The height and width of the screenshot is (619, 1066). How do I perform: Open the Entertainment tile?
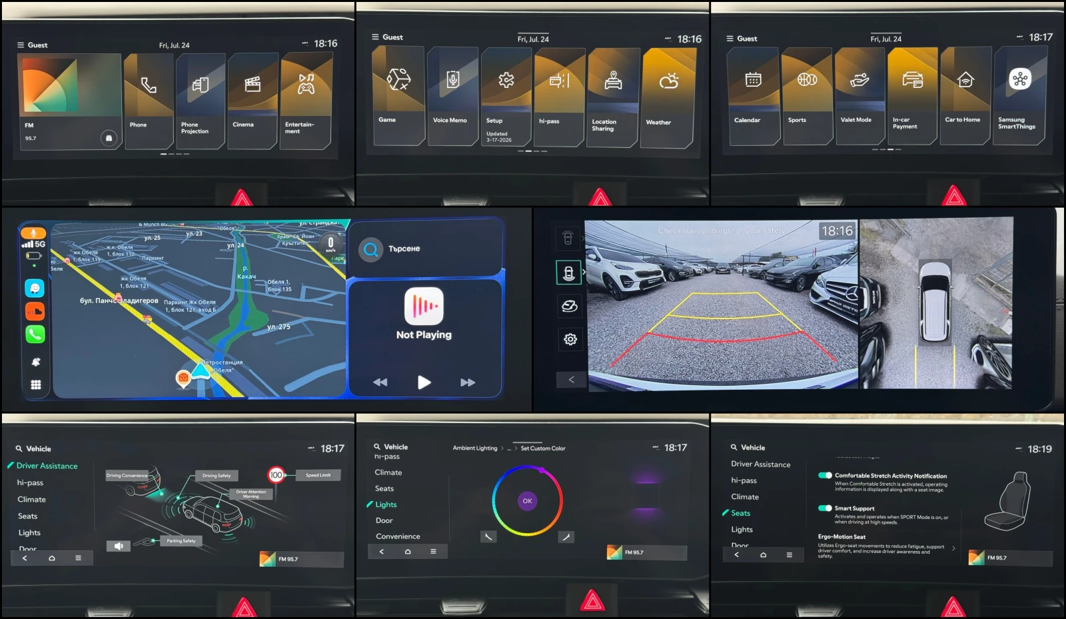[306, 101]
